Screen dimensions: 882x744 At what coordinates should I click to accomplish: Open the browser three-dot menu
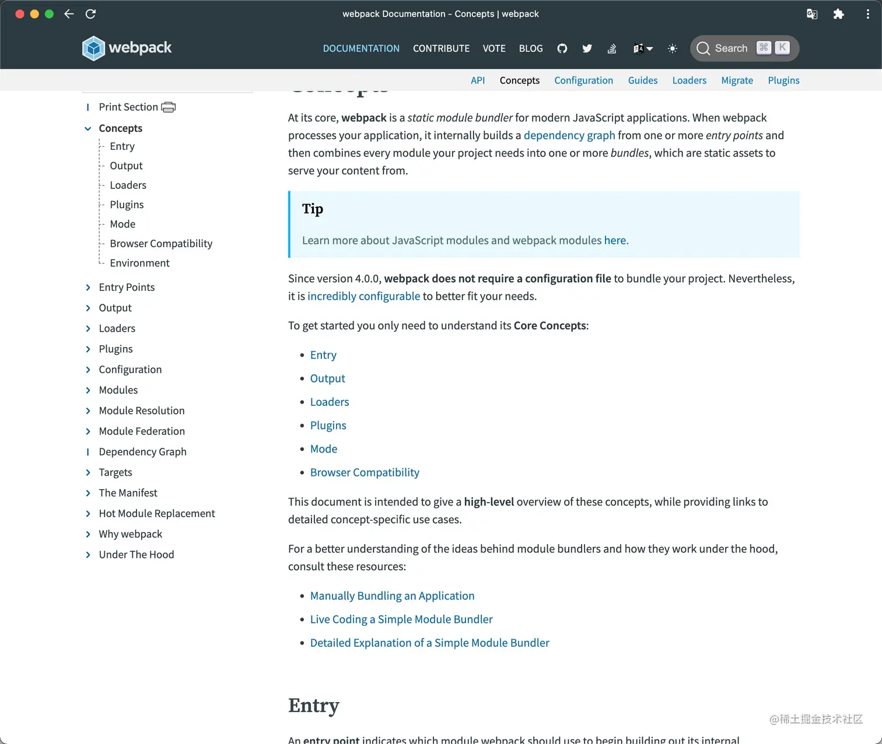pos(868,14)
